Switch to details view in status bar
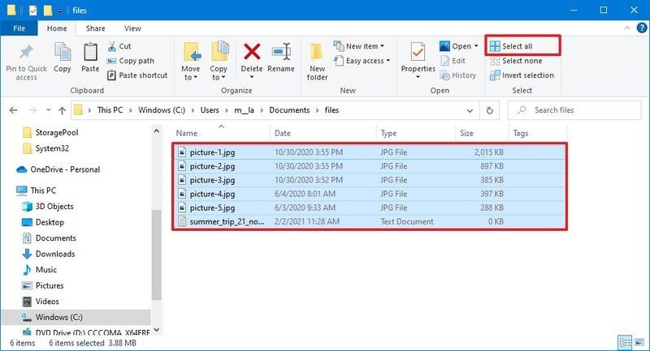650x351 pixels. click(624, 343)
